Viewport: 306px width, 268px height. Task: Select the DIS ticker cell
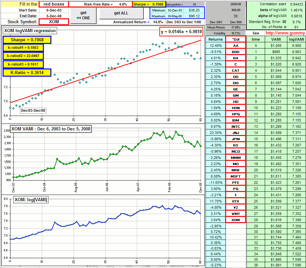coord(236,83)
